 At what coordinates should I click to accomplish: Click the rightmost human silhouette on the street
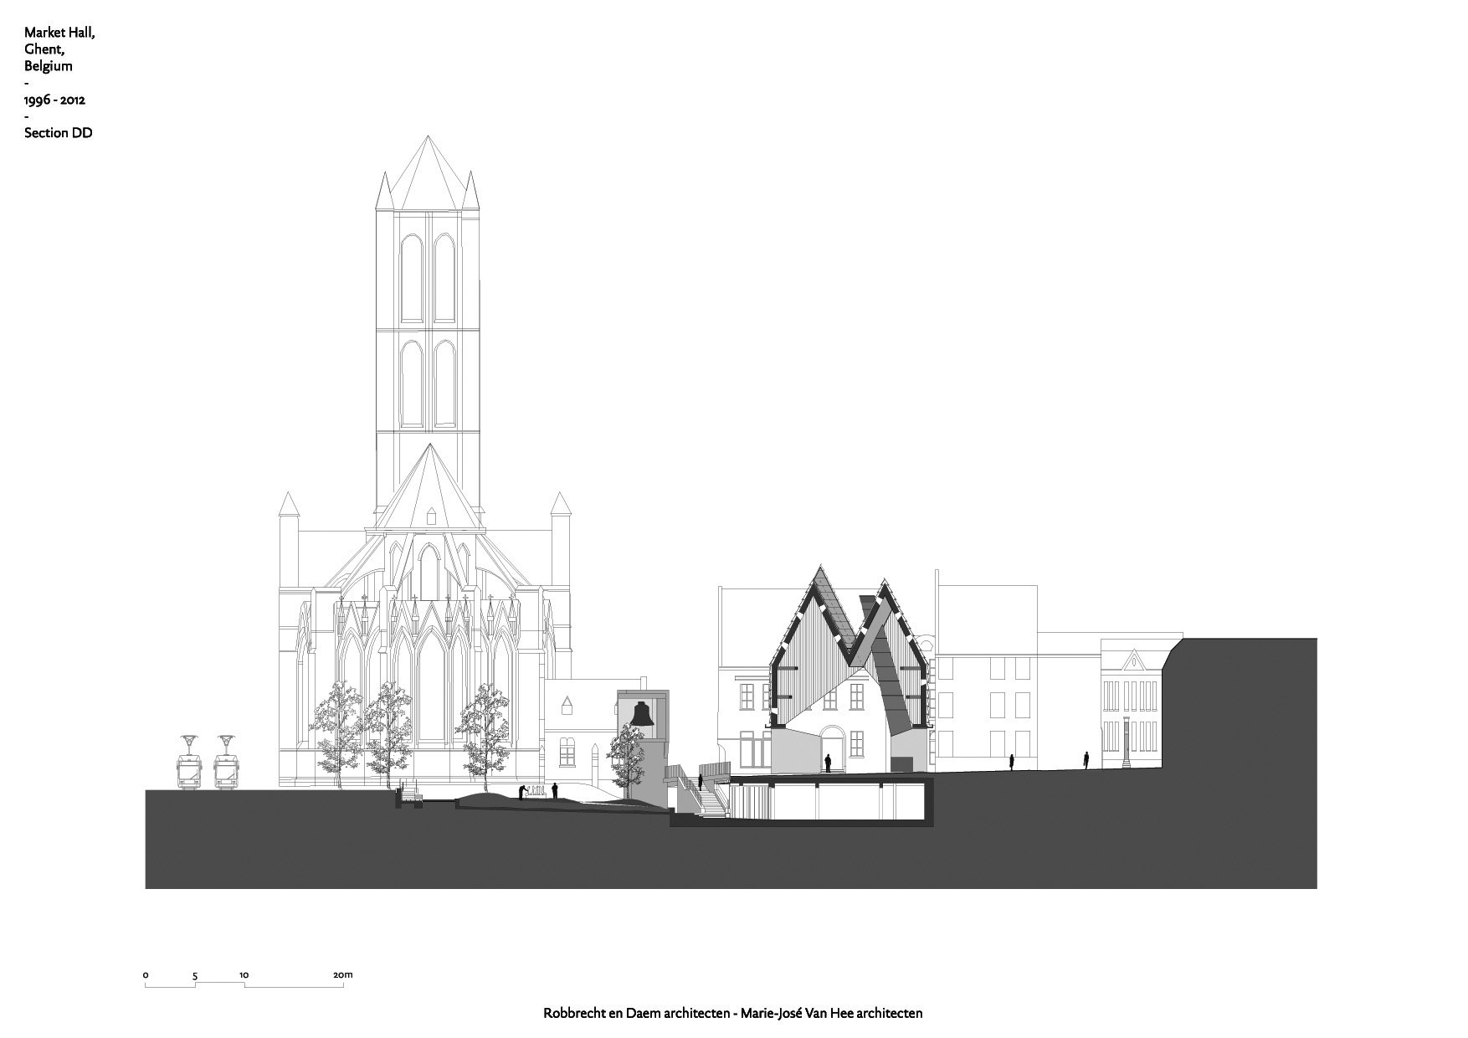(1086, 759)
